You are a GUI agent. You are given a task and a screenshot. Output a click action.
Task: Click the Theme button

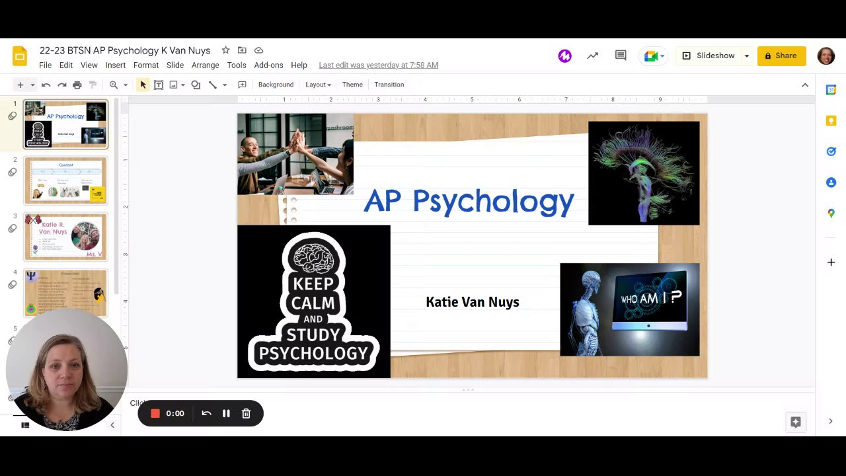coord(352,85)
